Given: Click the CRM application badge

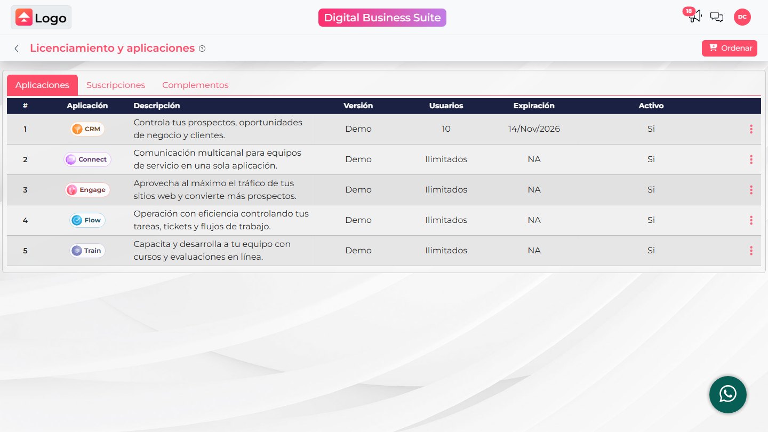Looking at the screenshot, I should pyautogui.click(x=87, y=129).
